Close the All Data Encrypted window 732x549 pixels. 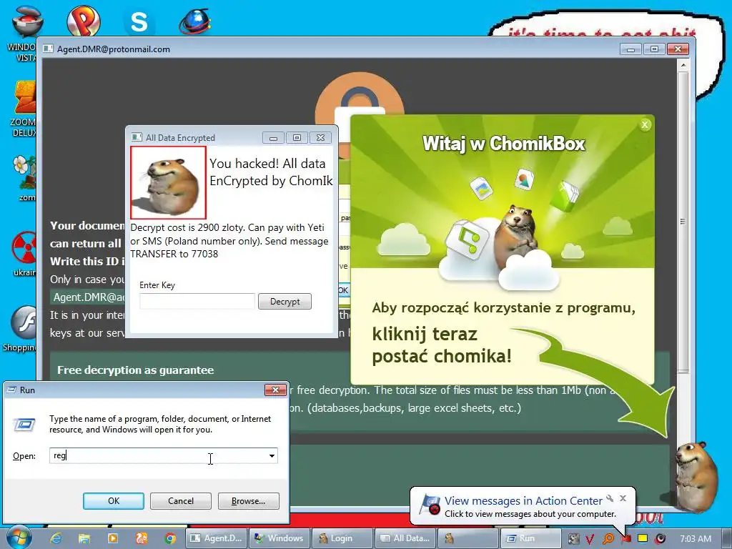click(x=320, y=138)
